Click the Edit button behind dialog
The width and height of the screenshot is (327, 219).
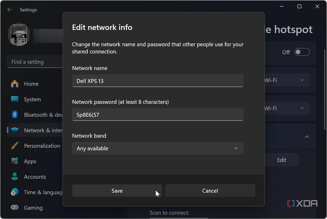pyautogui.click(x=282, y=160)
